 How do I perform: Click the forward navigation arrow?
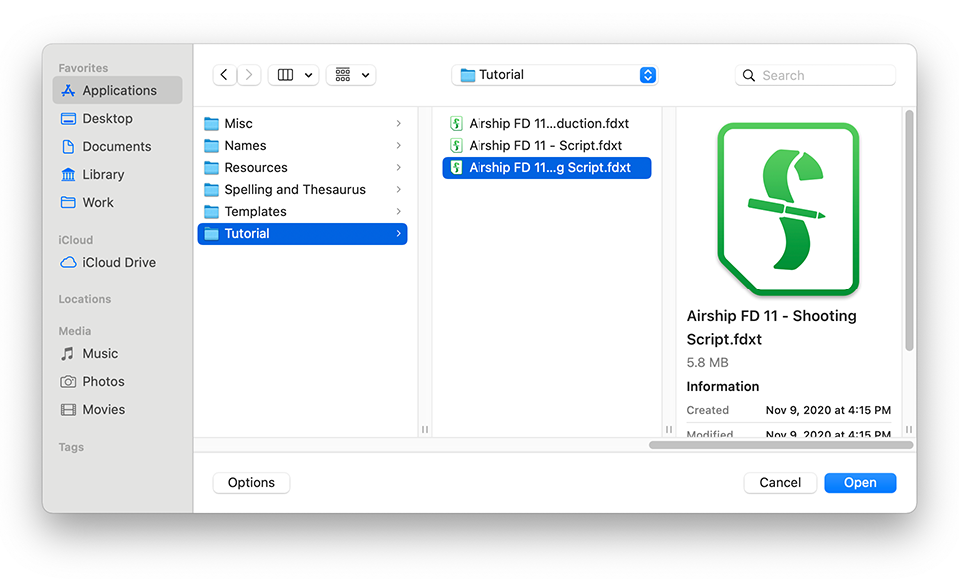tap(250, 75)
